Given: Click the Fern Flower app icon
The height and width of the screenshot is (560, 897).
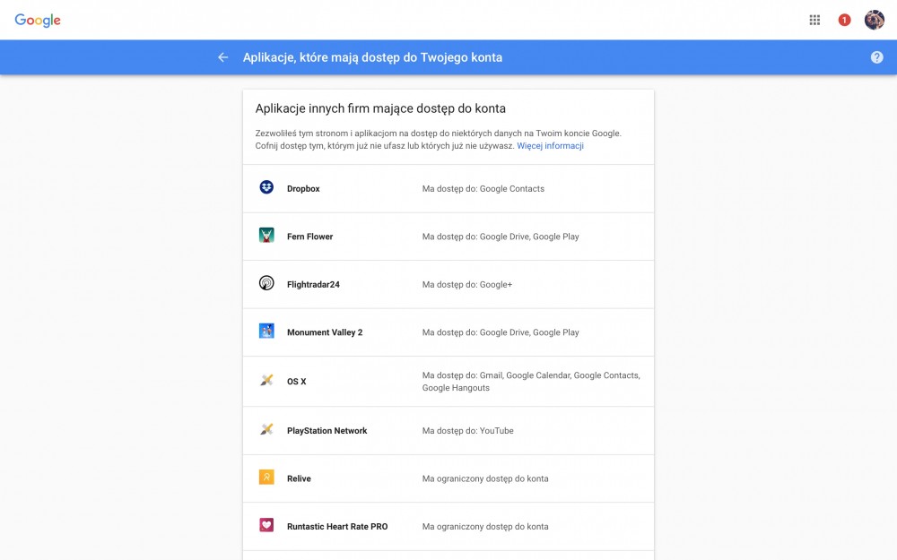Looking at the screenshot, I should [266, 235].
